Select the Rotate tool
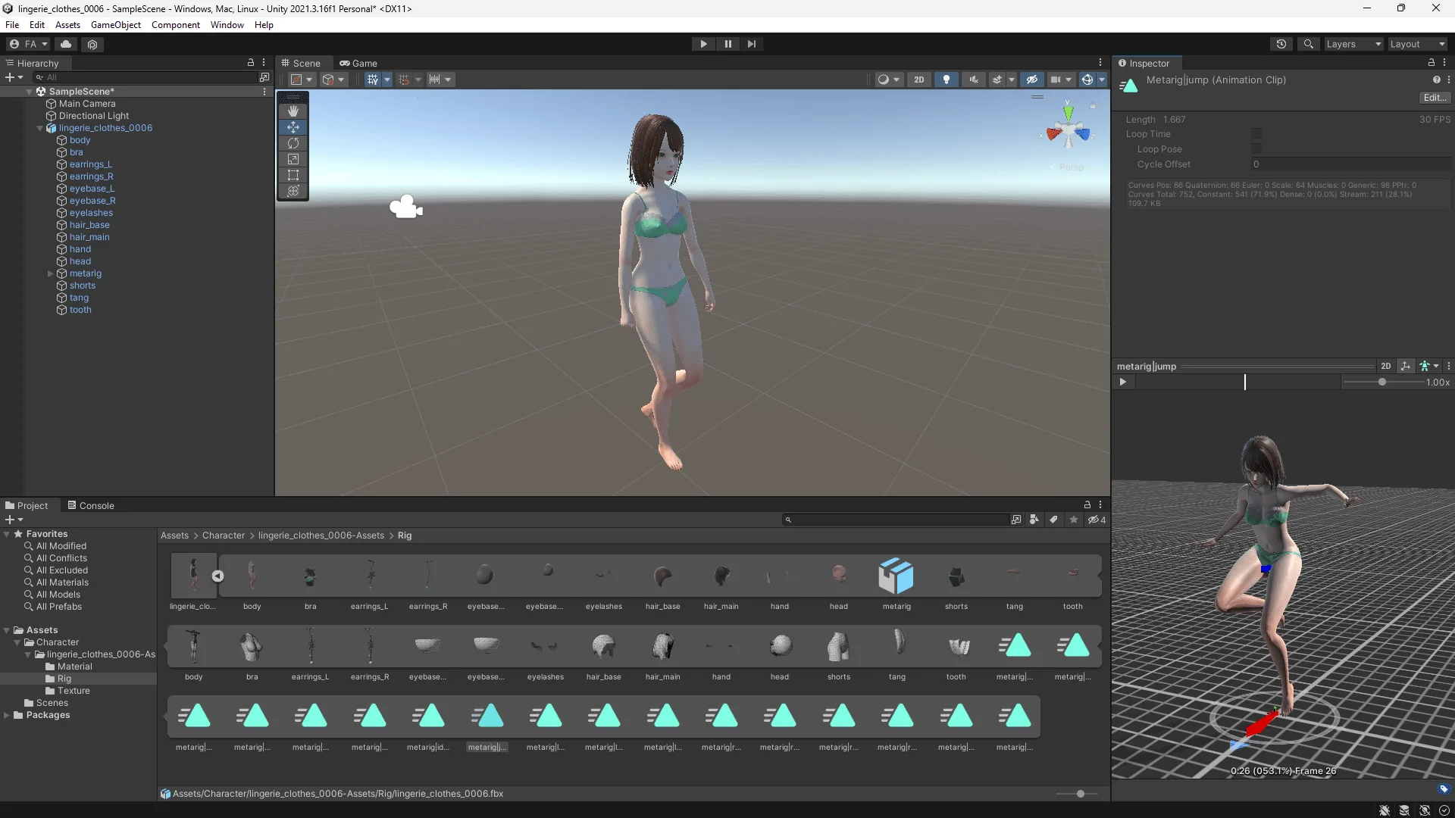 [293, 143]
